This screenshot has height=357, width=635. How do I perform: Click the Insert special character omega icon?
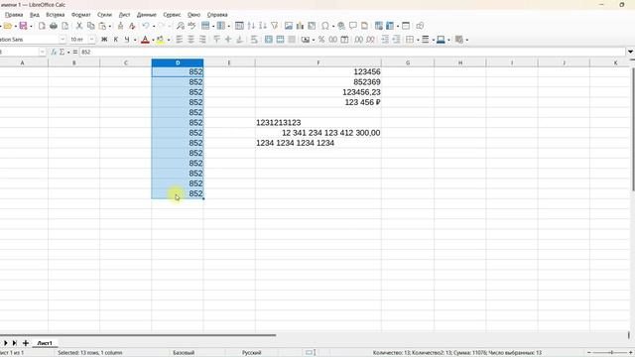(x=324, y=26)
